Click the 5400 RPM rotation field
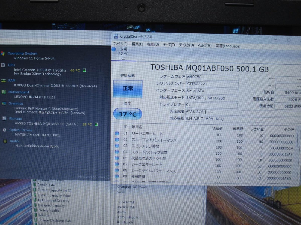The width and height of the screenshot is (301, 225). [288, 93]
